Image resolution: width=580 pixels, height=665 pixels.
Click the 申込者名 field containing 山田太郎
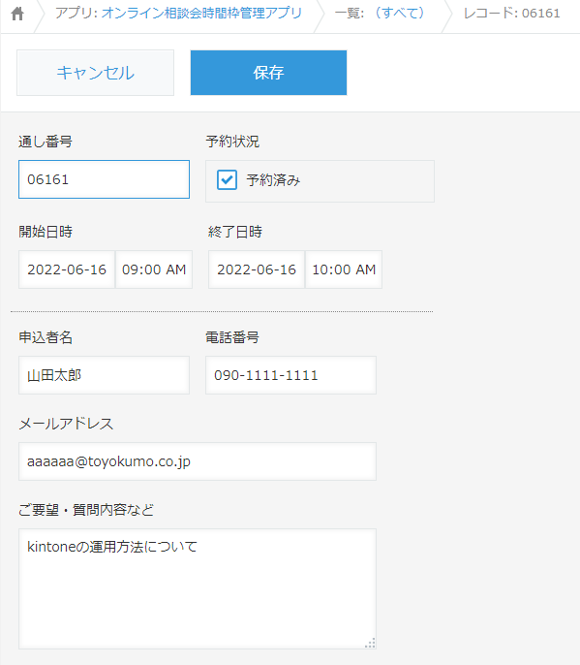click(104, 375)
